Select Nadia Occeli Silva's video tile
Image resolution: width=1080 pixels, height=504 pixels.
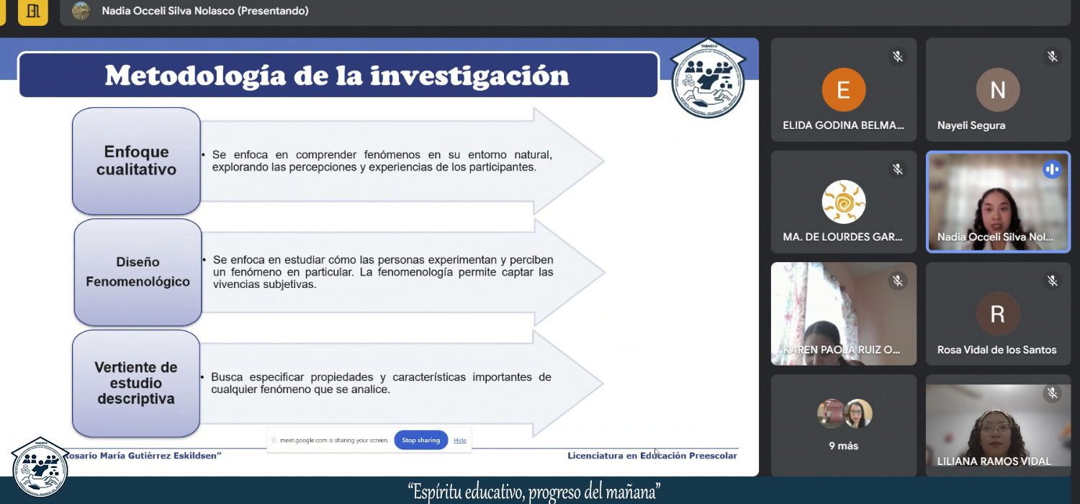click(x=998, y=202)
